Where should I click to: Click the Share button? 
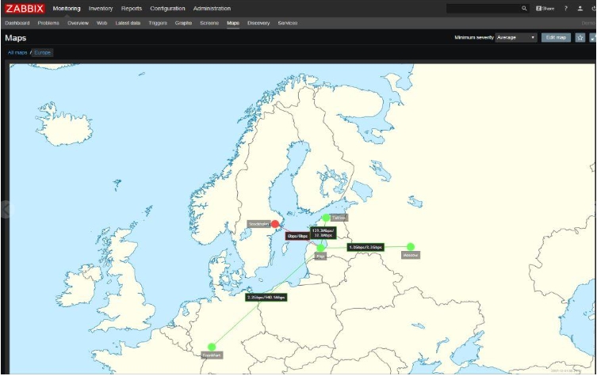pos(545,8)
